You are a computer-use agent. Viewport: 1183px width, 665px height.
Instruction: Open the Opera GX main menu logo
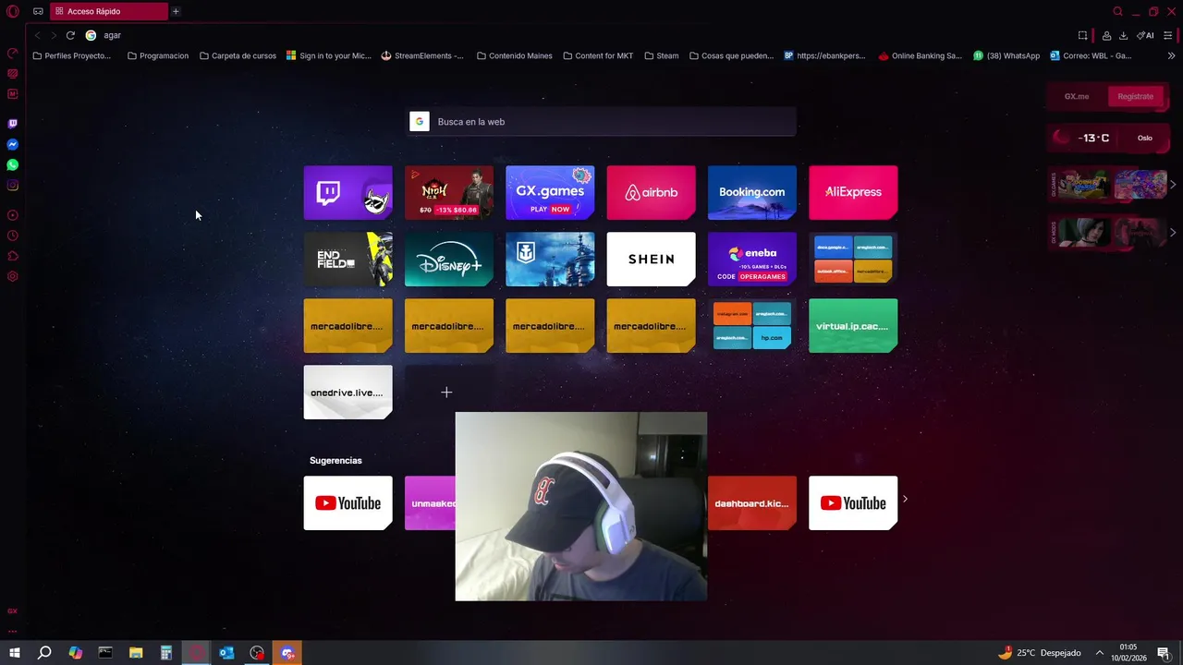tap(13, 11)
